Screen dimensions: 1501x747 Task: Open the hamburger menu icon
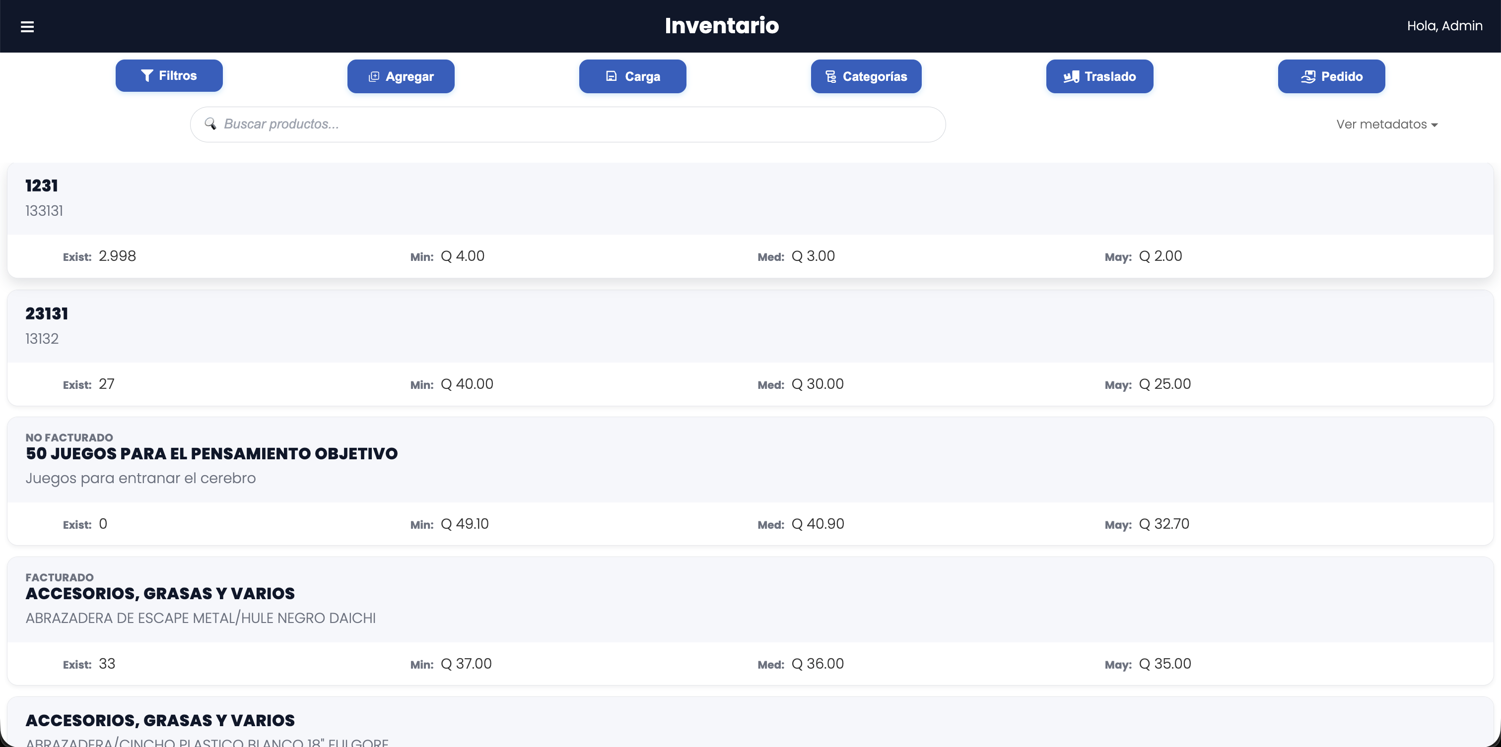coord(27,27)
